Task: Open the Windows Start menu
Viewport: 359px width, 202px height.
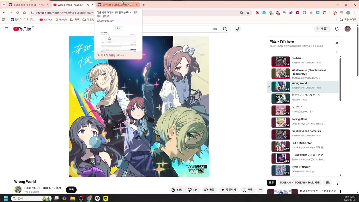Action: coord(6,198)
